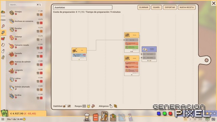Select the vegetables category tab in sidebar
Image resolution: width=217 pixels, height=122 pixels.
3,39
